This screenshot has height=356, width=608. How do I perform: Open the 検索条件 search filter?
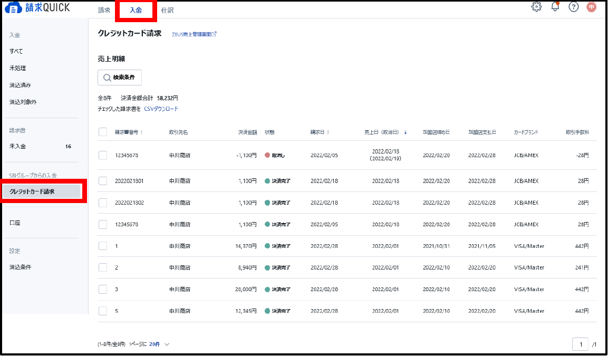[x=120, y=78]
